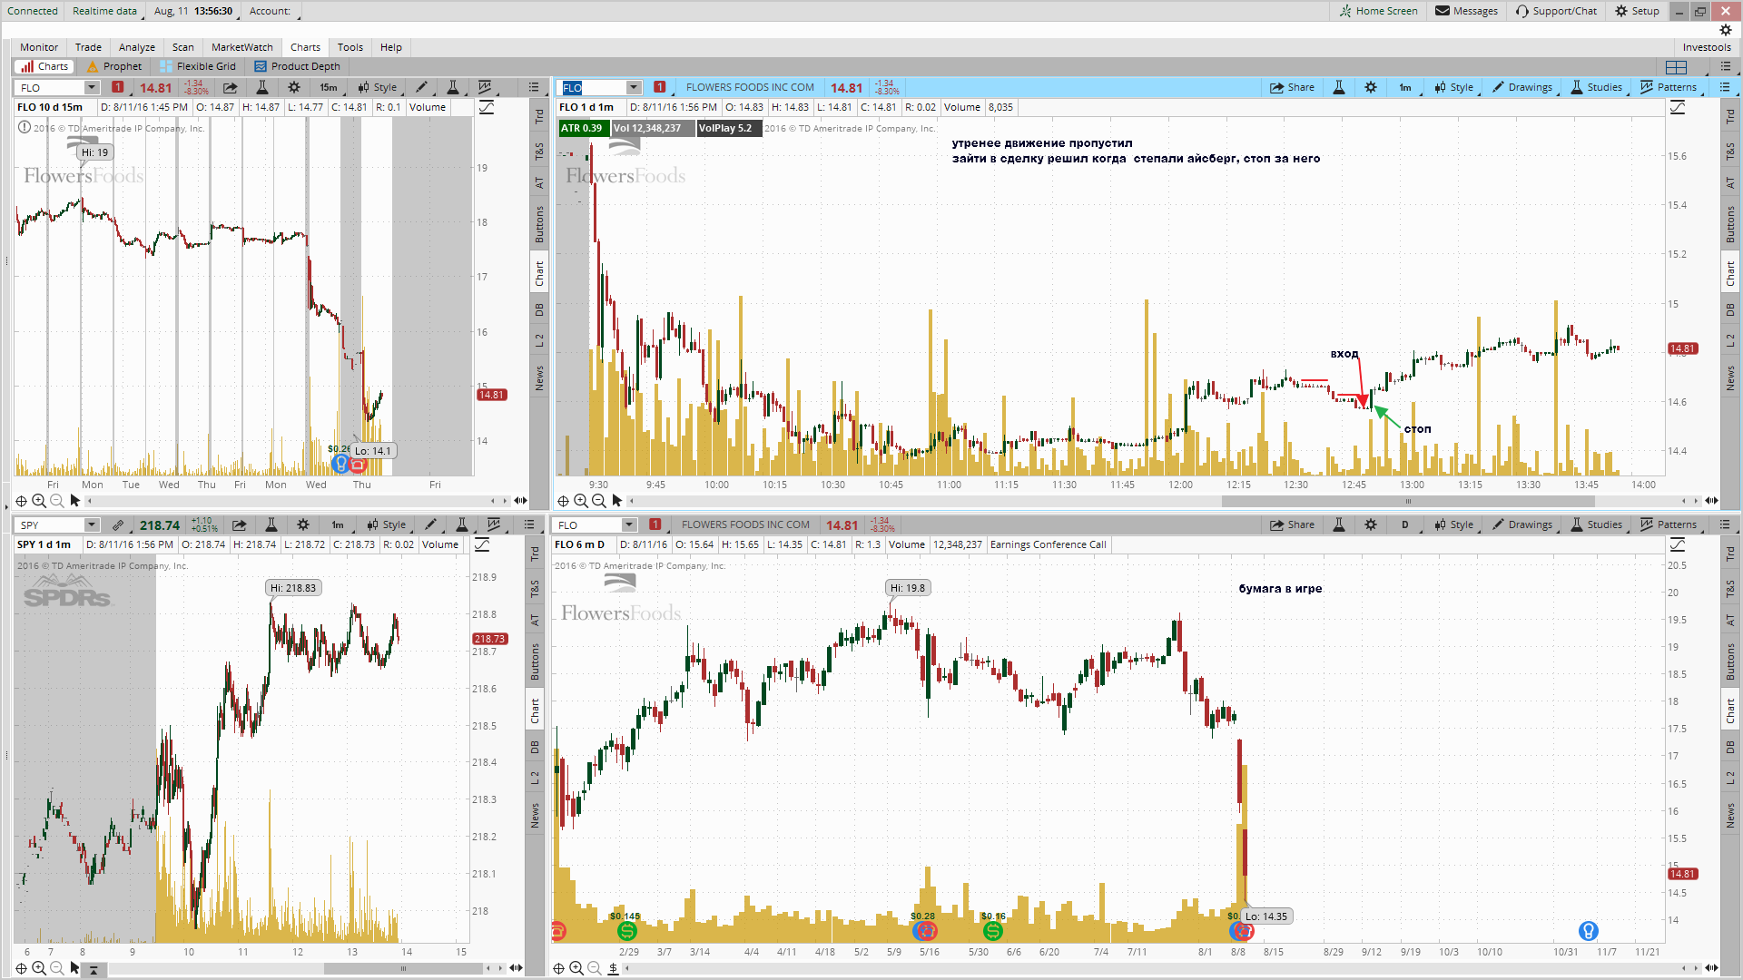
Task: Zoom in on the FLO 15m chart
Action: 39,501
